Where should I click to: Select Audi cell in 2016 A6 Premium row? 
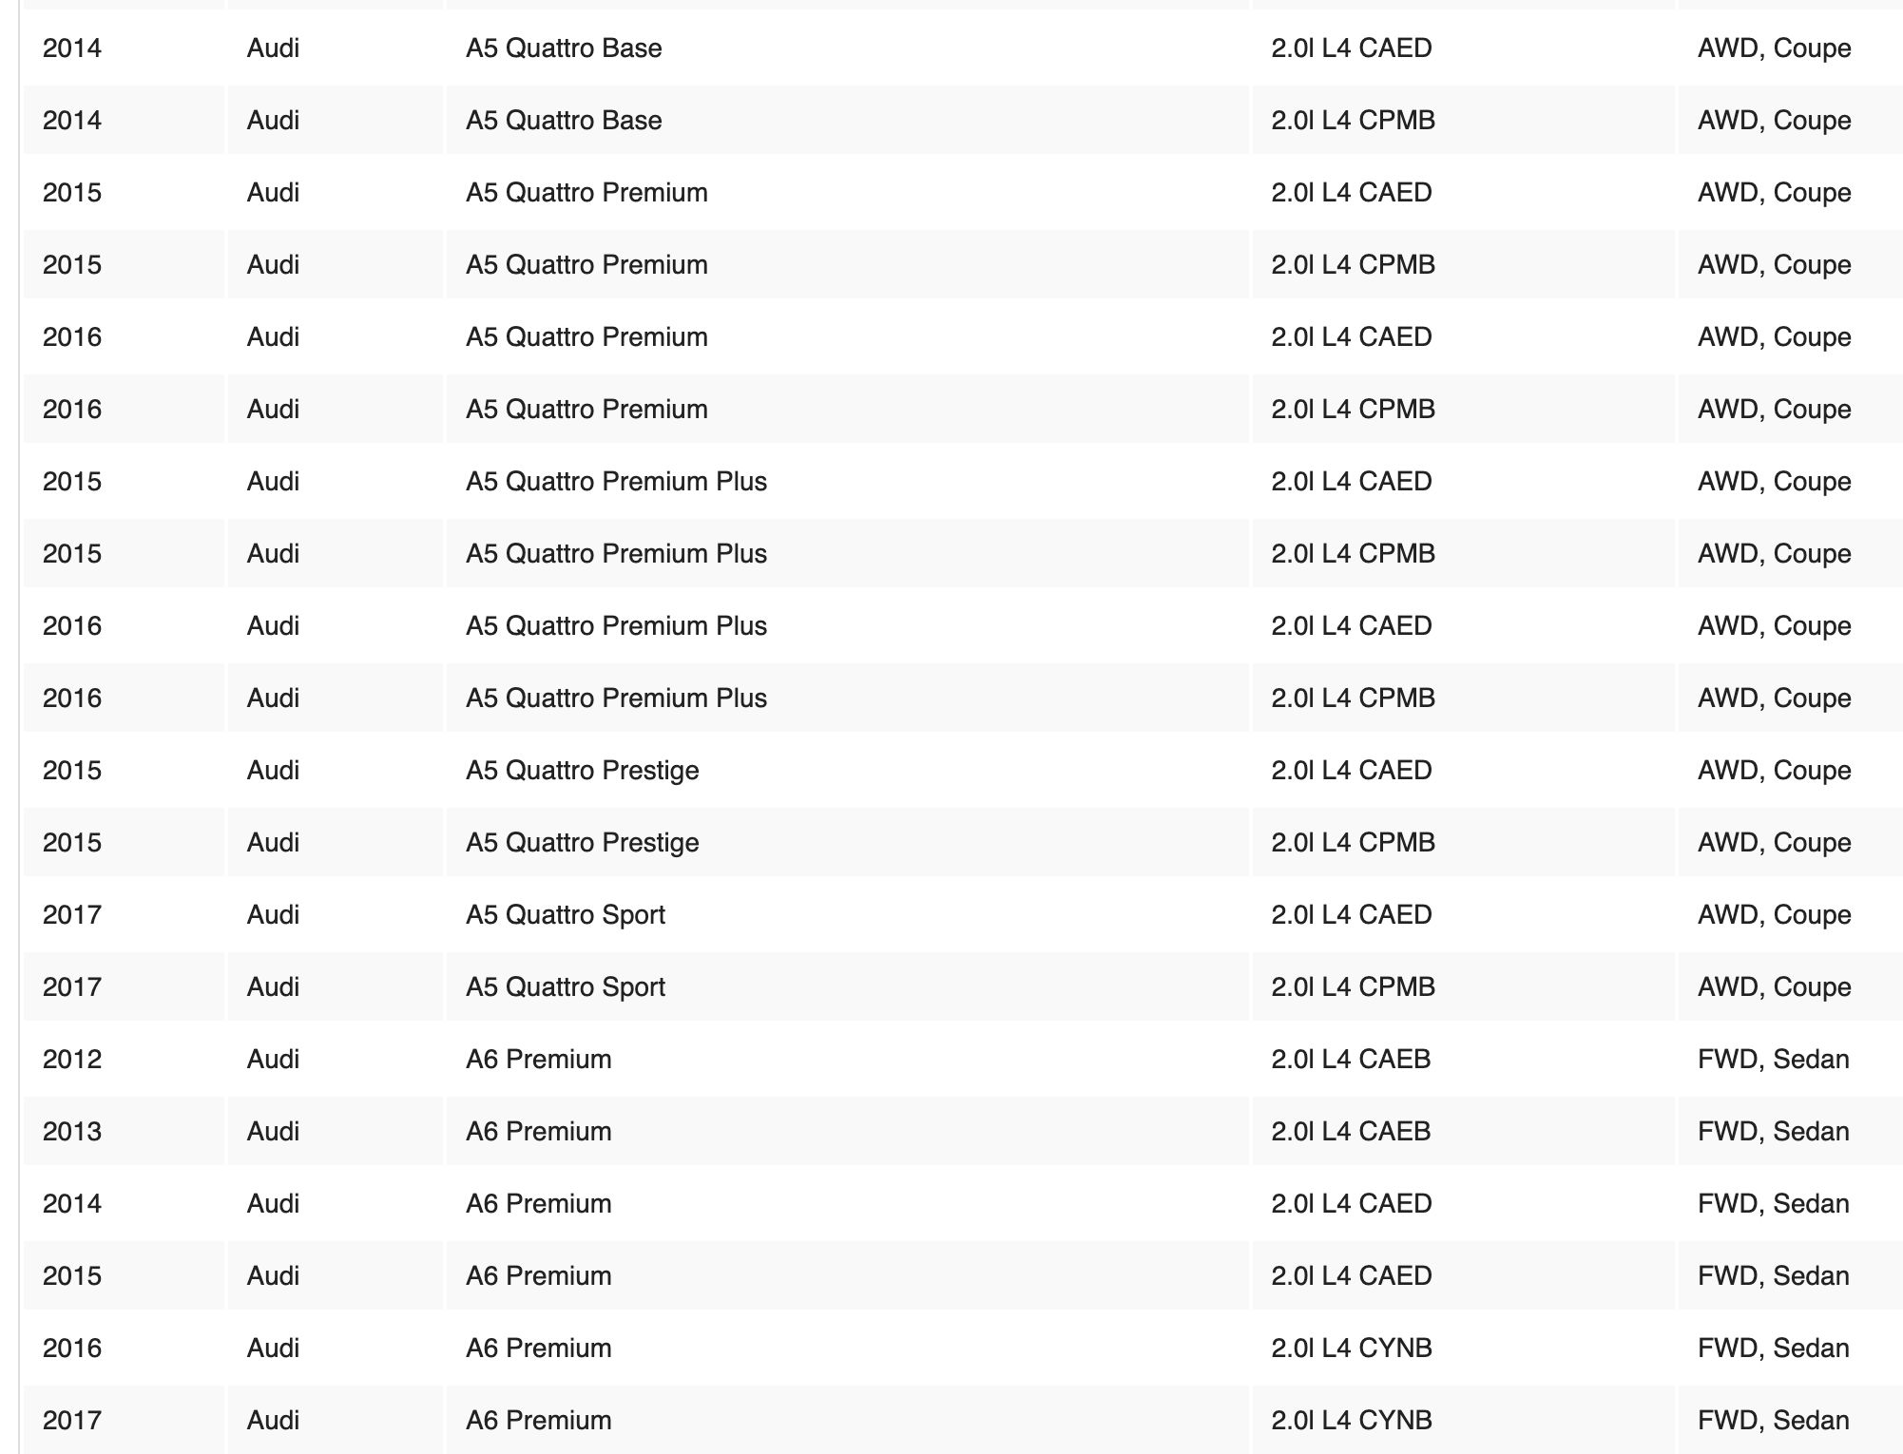(273, 1348)
